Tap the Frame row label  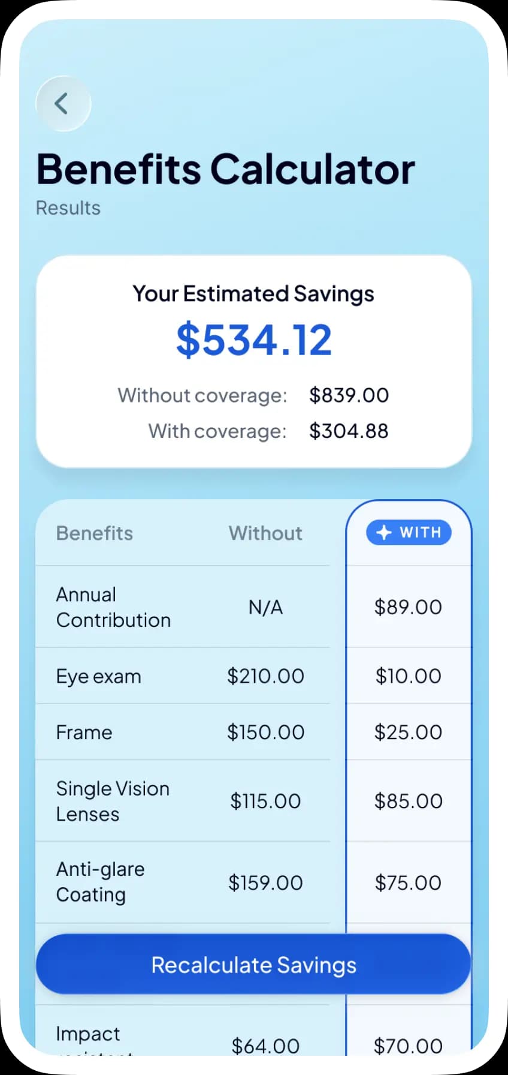84,732
